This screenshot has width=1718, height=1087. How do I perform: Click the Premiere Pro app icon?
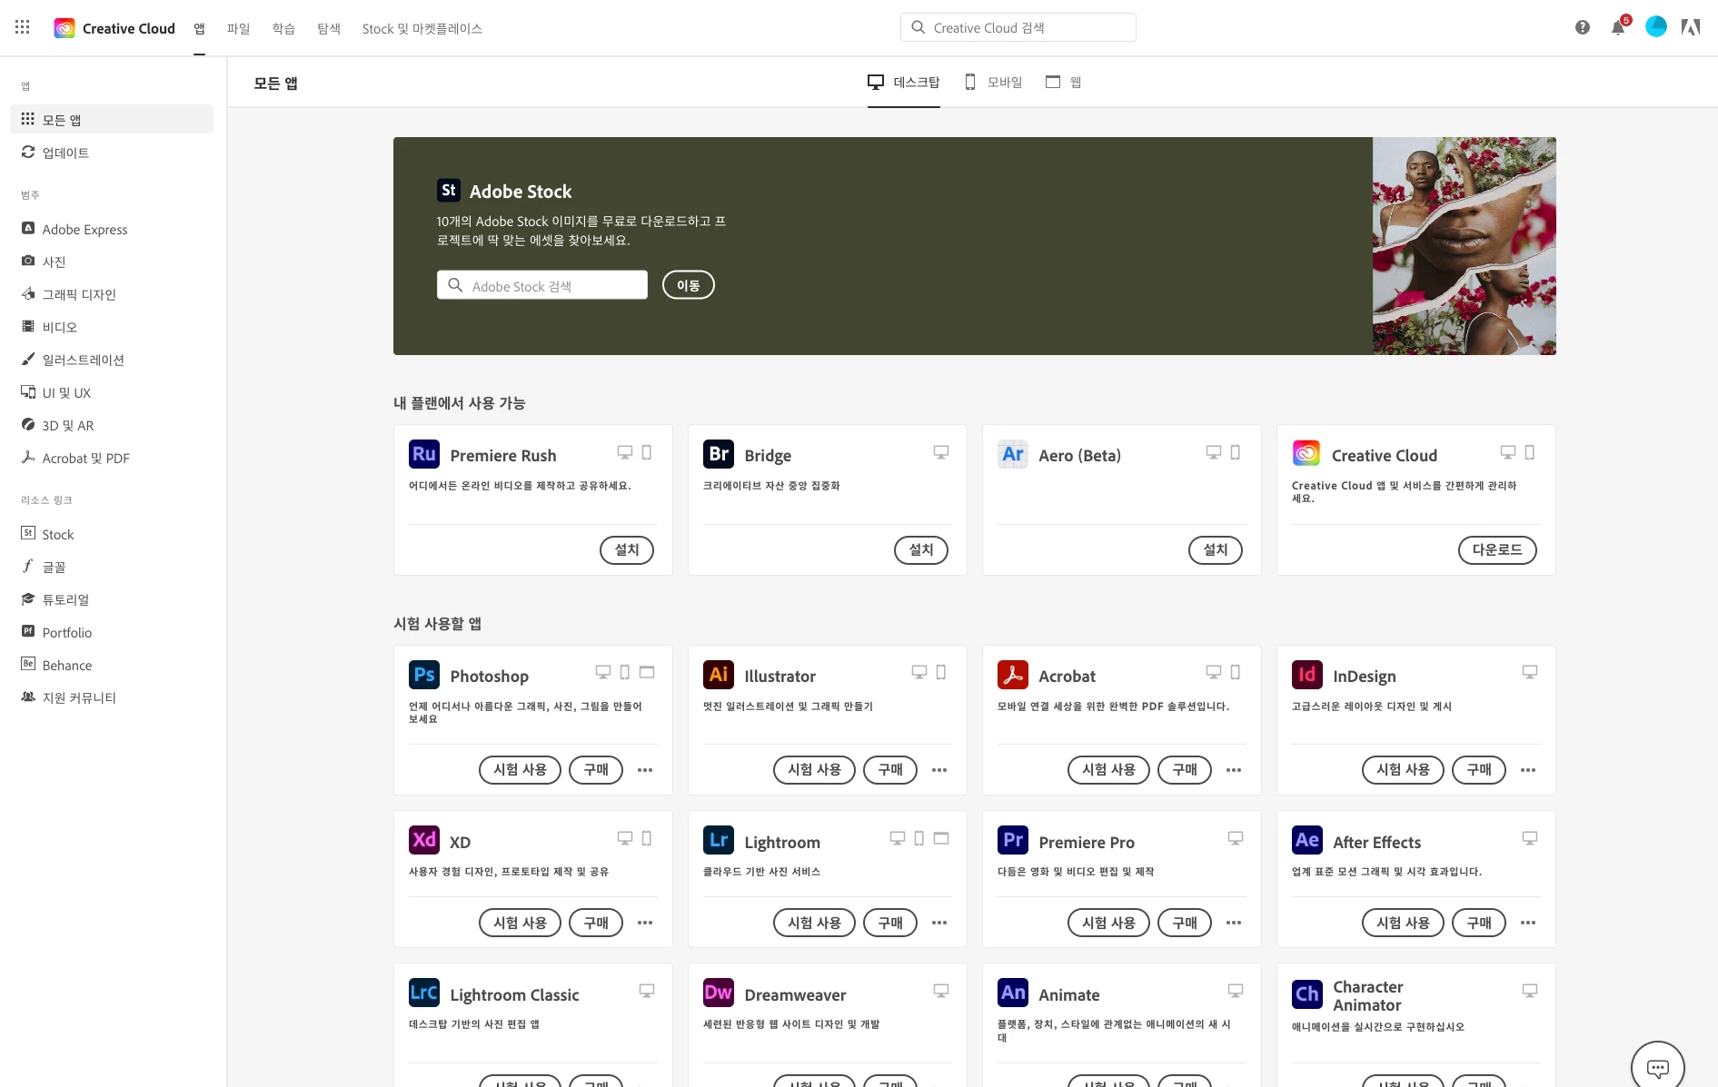click(1013, 840)
